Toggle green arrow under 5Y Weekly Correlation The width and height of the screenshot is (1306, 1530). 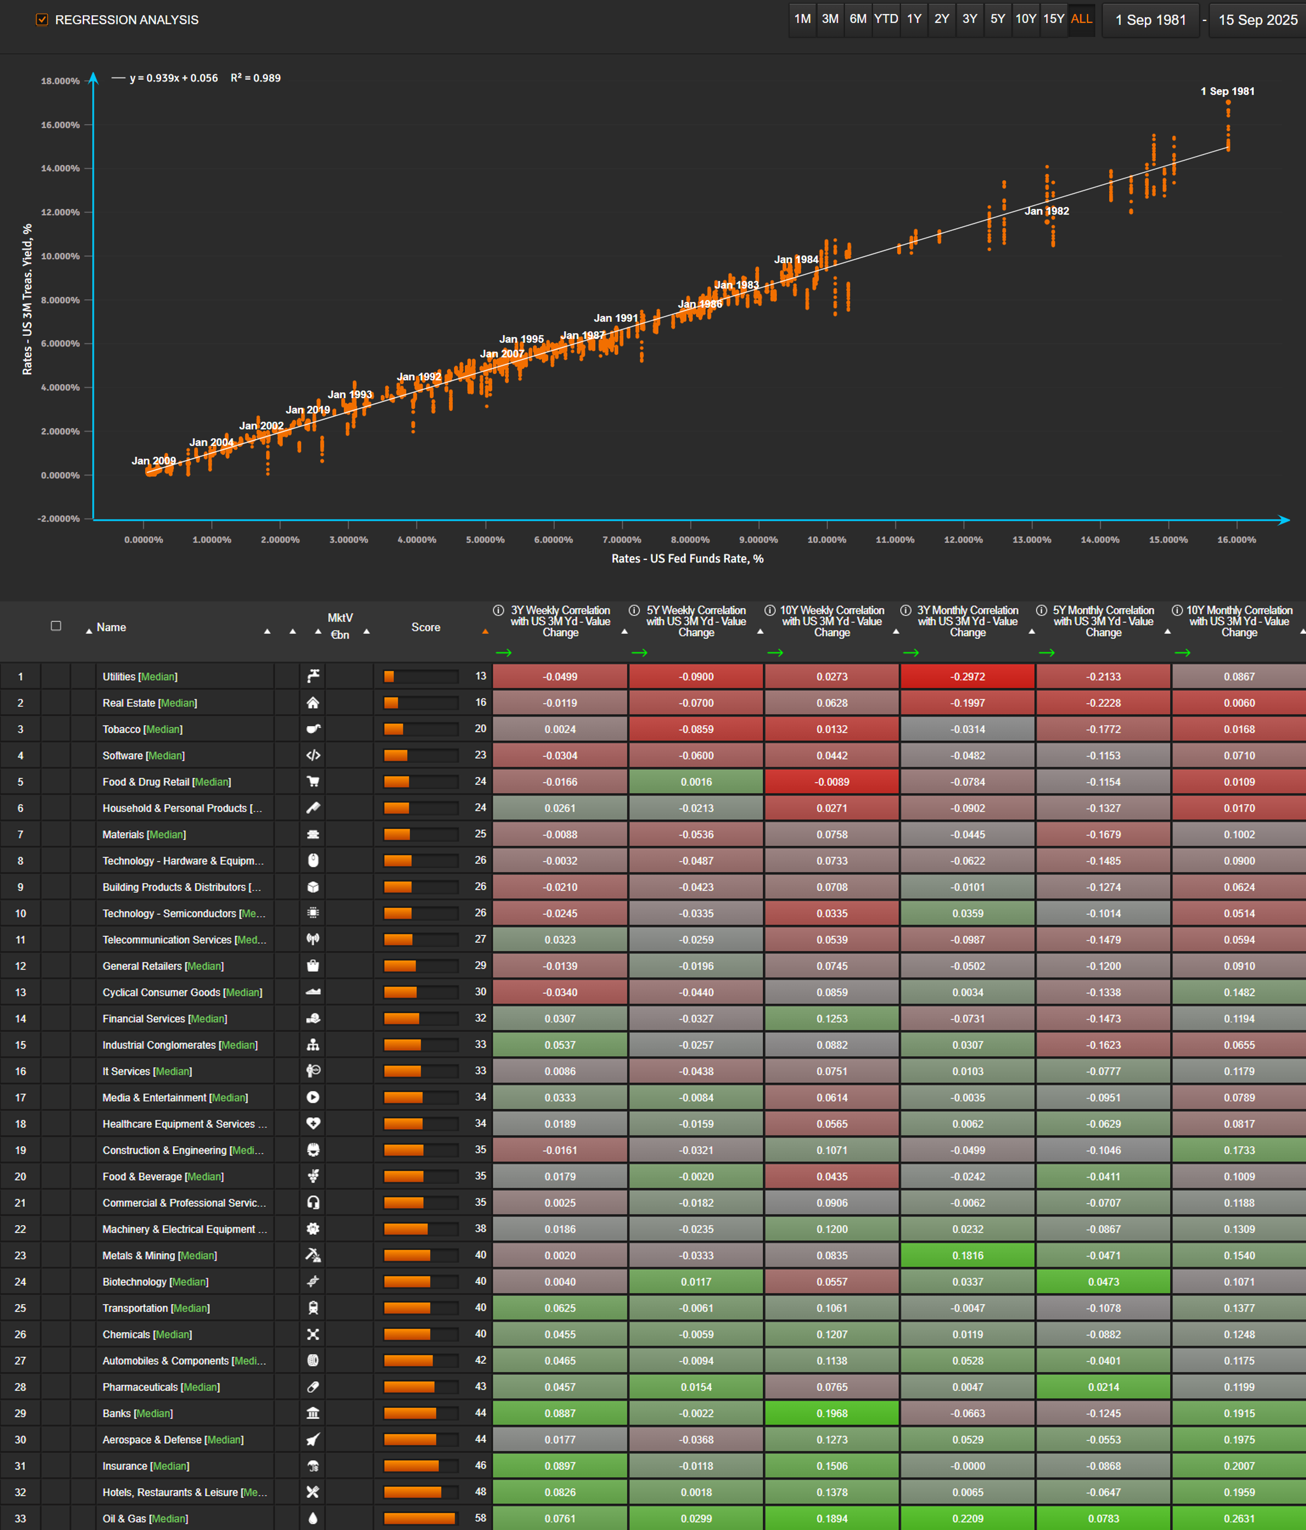tap(639, 653)
